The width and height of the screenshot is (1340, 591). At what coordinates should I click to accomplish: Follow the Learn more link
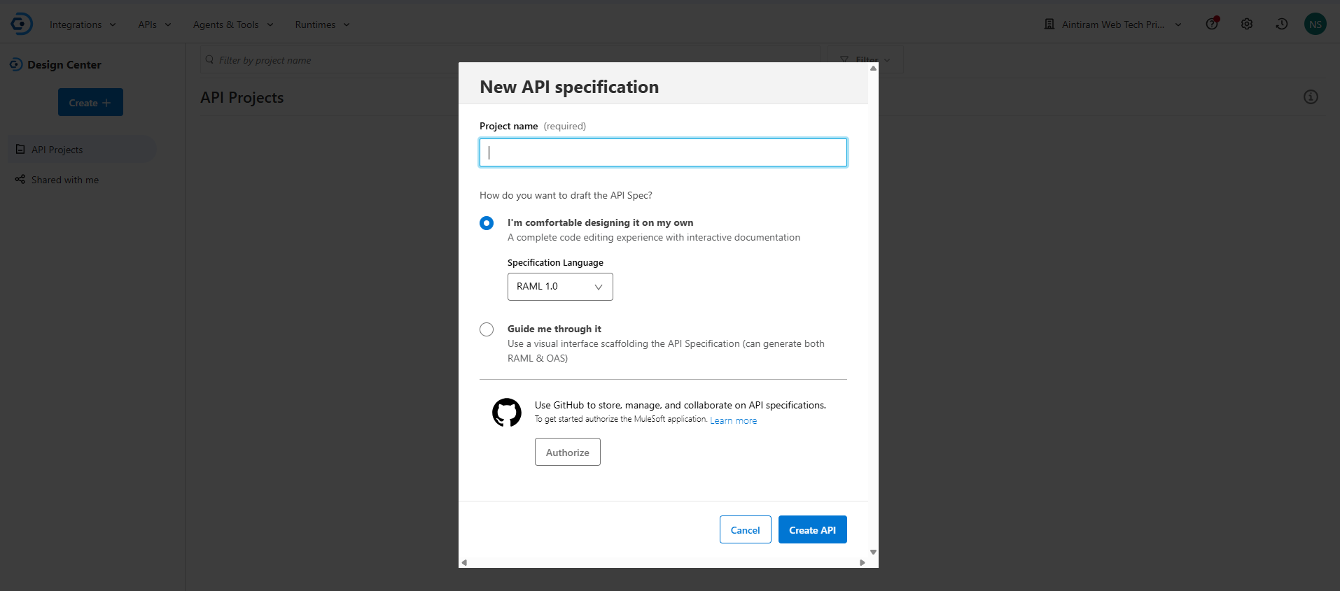[733, 420]
